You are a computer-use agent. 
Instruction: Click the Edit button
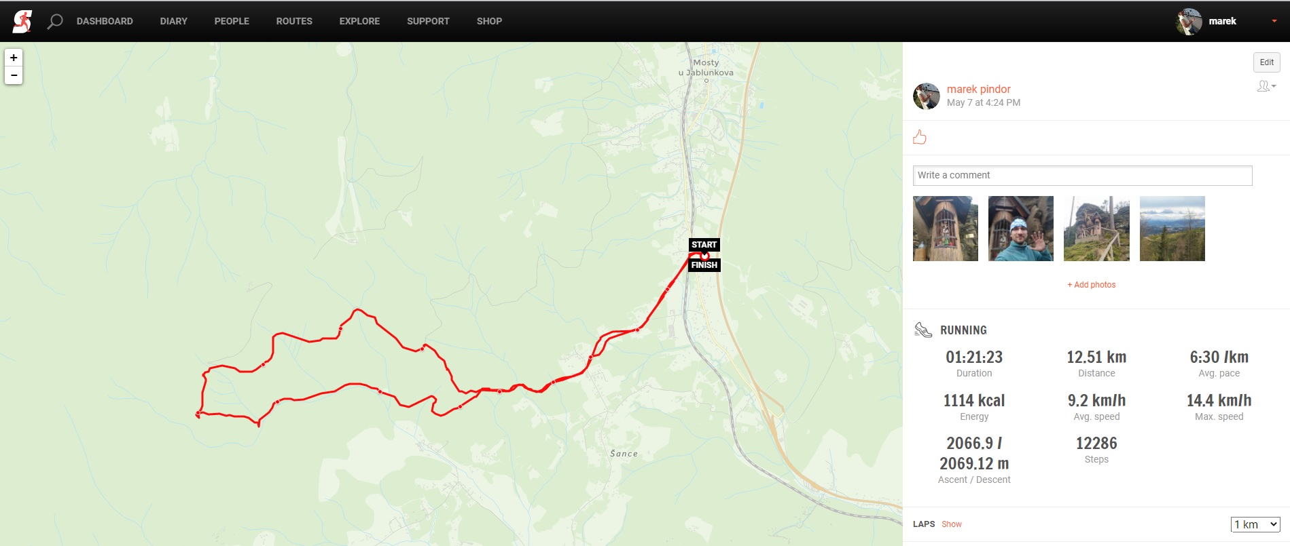point(1266,62)
